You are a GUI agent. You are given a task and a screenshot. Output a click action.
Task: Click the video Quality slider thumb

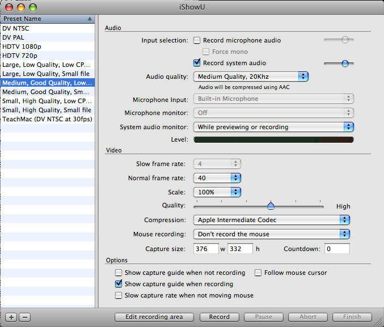(271, 206)
